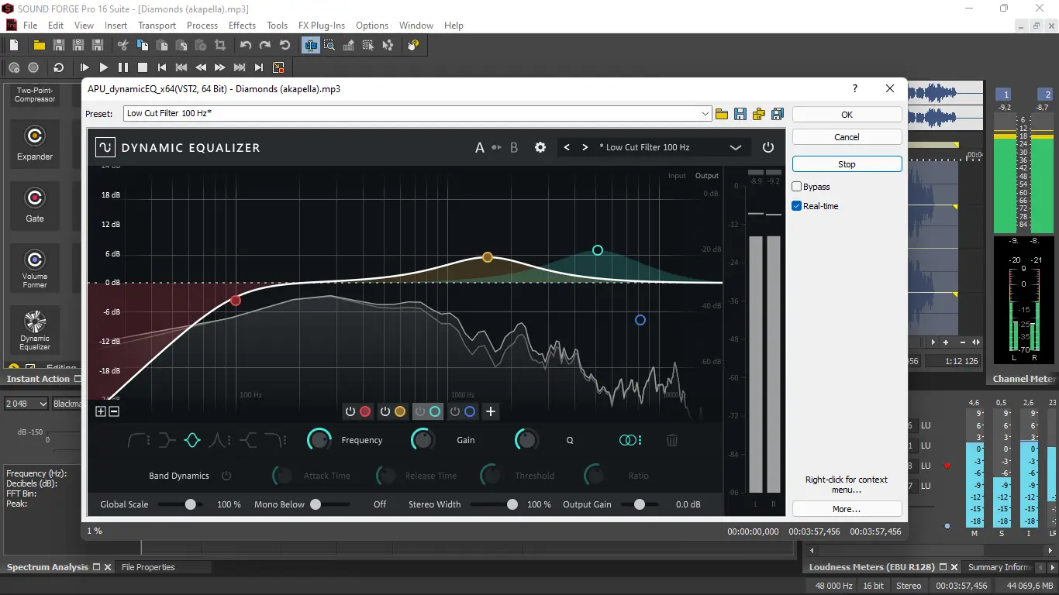Open the high cut slope options dots
The height and width of the screenshot is (595, 1059).
tap(286, 440)
